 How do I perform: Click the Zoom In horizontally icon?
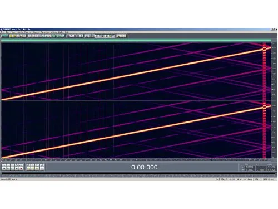28,165
